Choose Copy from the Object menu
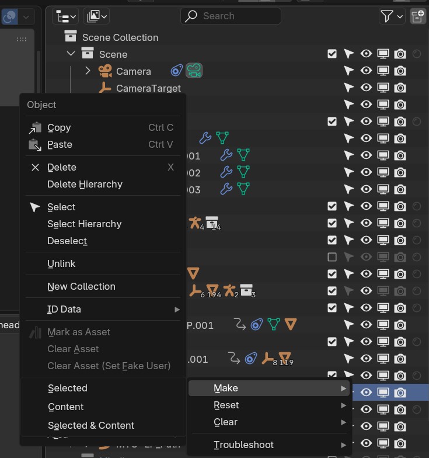The height and width of the screenshot is (458, 429). click(x=103, y=127)
